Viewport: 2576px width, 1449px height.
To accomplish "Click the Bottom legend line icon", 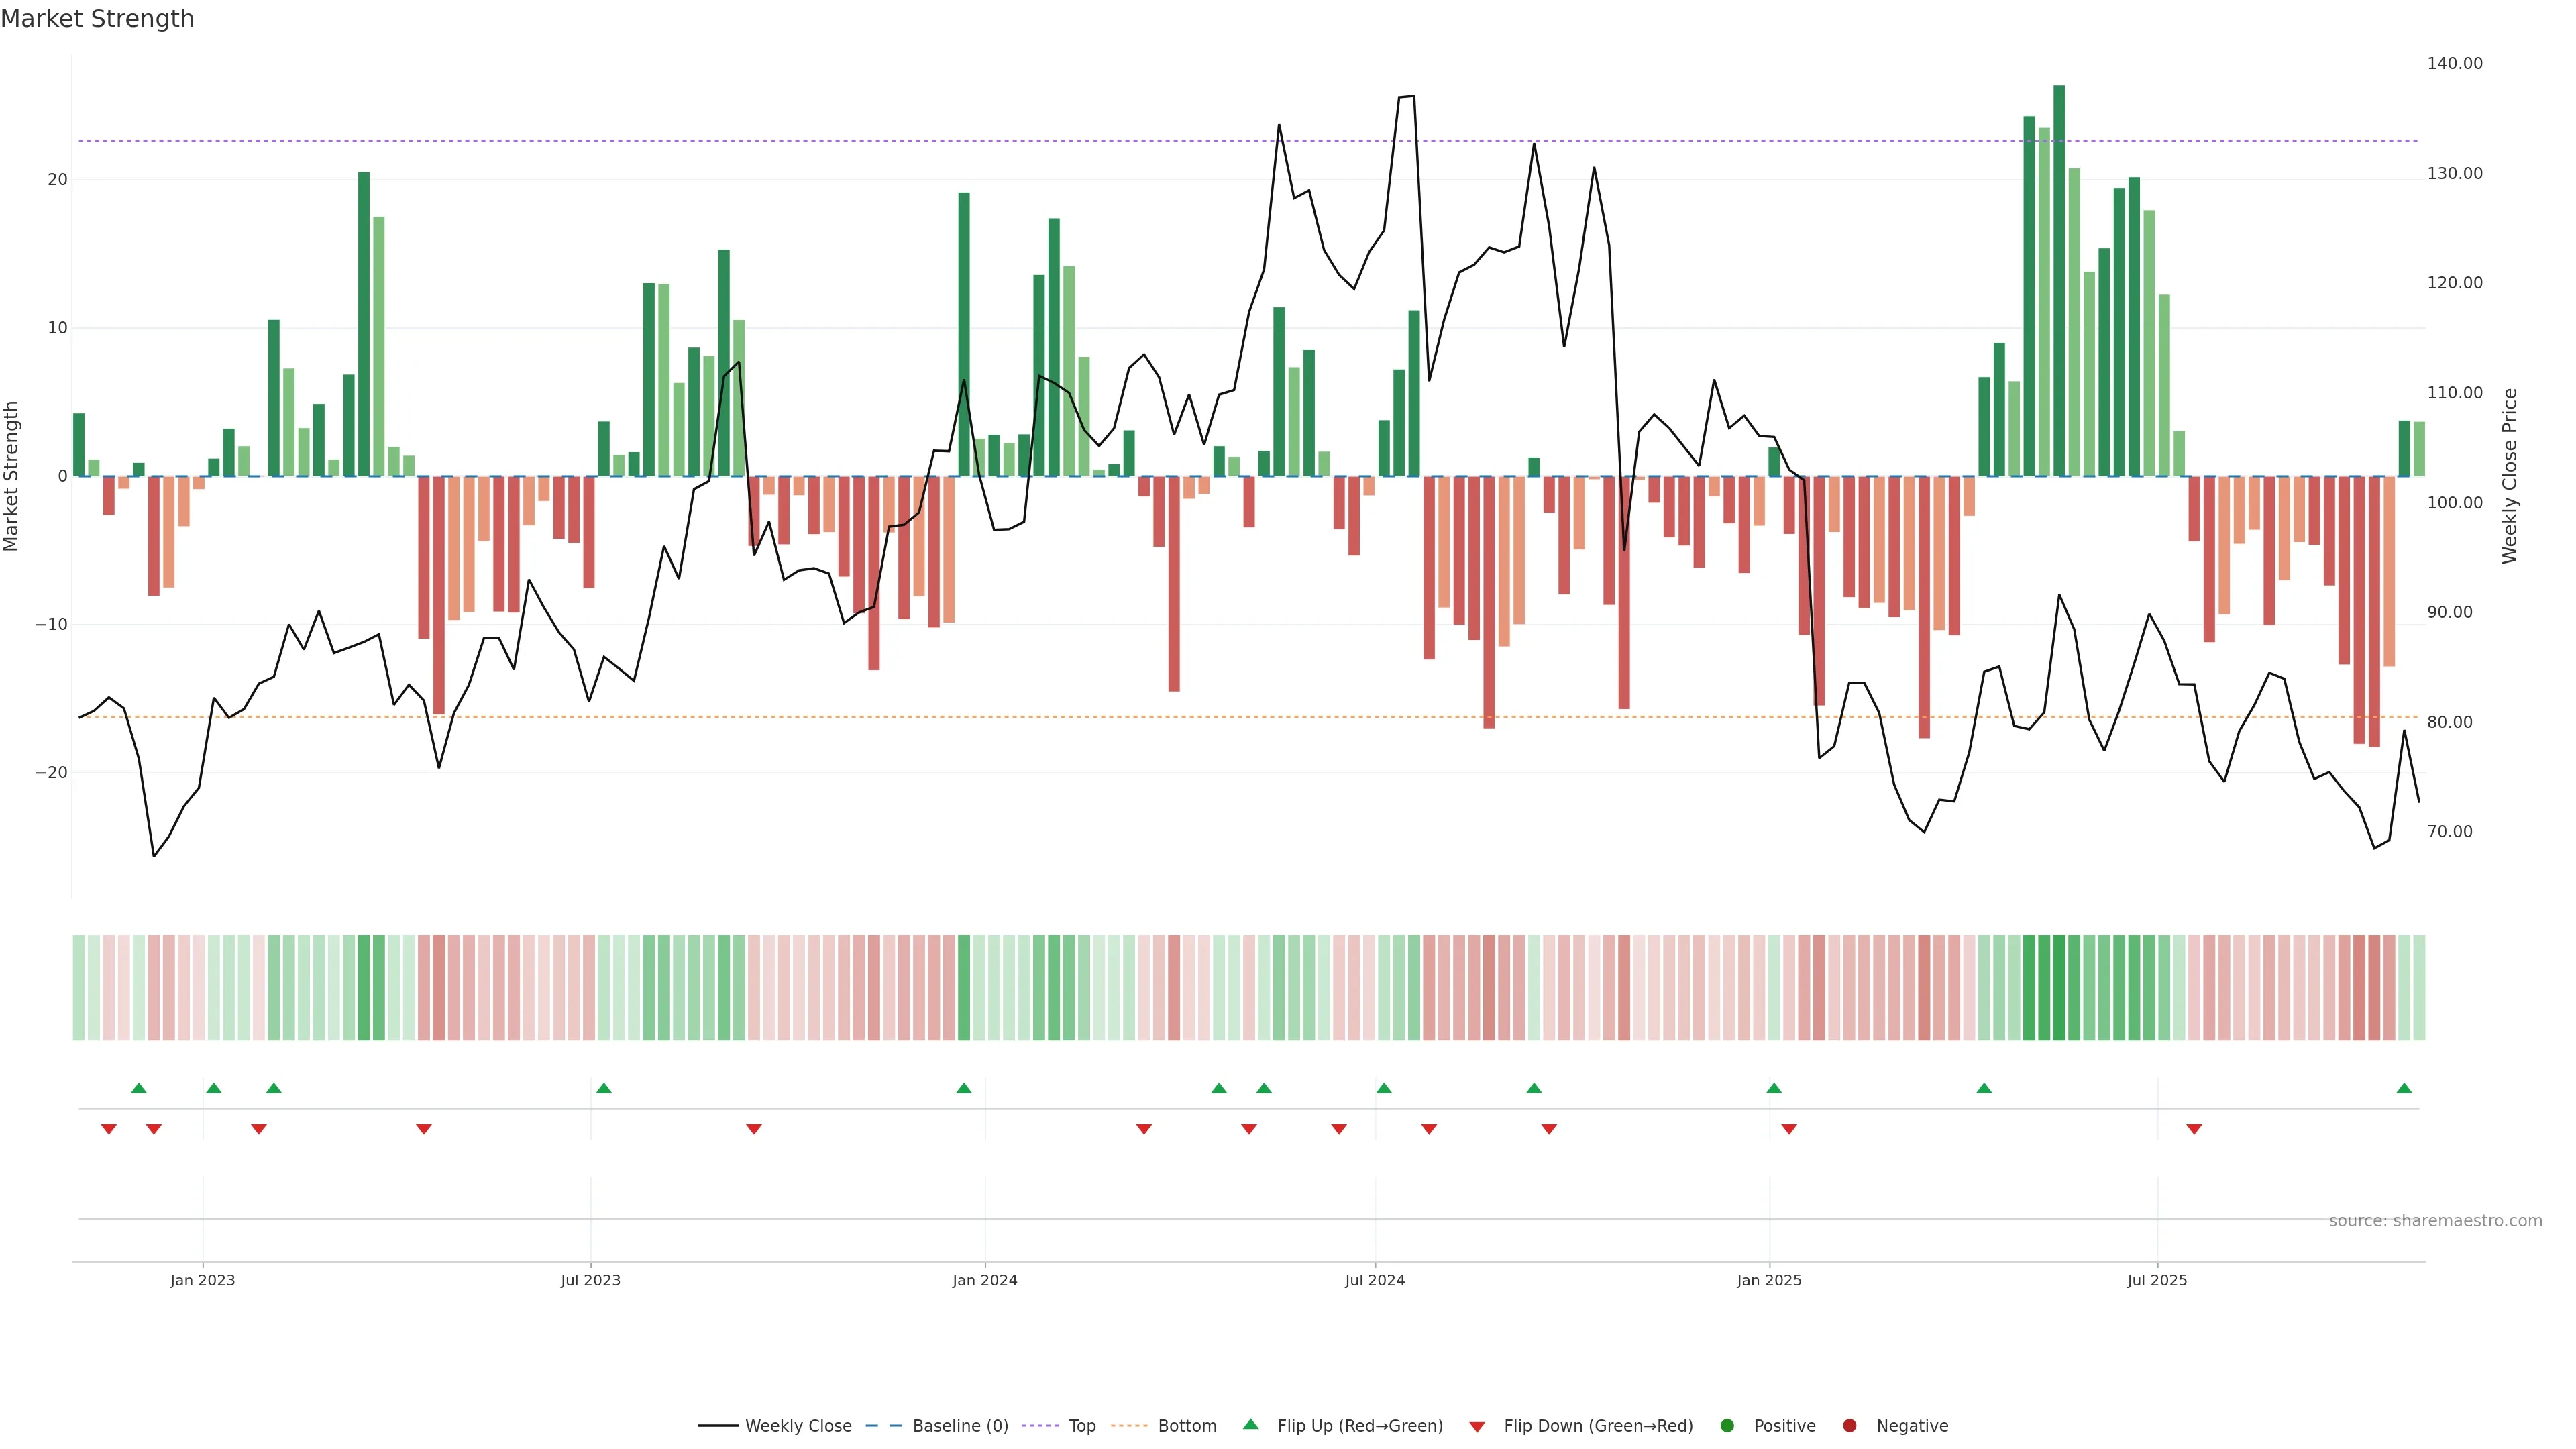I will pyautogui.click(x=1129, y=1425).
